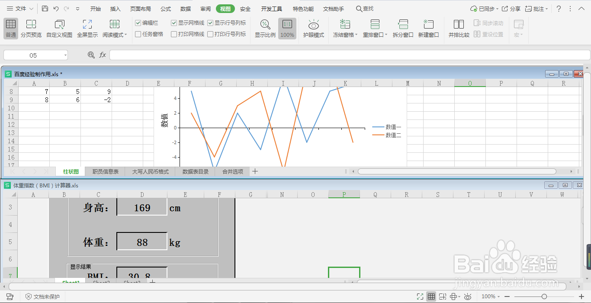
Task: Expand the 冻结窗格 freeze panes dropdown
Action: 356,35
